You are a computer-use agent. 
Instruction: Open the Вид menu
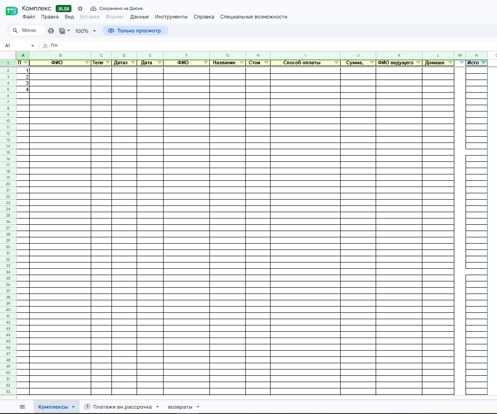(x=69, y=17)
